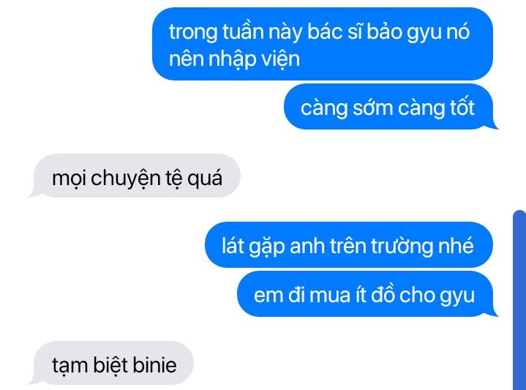Click the tail of the "em đi mua ít đồ" bubble
This screenshot has height=390, width=526.
(x=494, y=312)
